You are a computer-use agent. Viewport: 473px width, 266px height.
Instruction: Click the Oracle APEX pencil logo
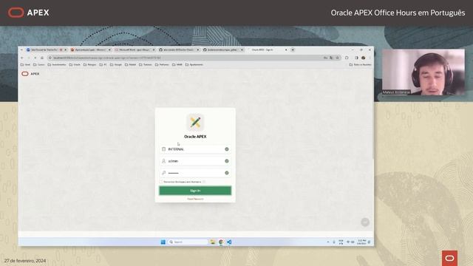[x=195, y=122]
